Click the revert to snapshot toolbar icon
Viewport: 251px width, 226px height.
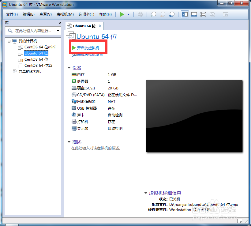(163, 14)
